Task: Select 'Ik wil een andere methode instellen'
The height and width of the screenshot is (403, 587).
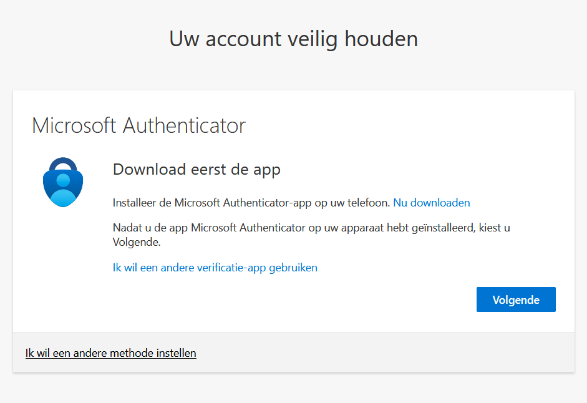Action: click(x=110, y=352)
